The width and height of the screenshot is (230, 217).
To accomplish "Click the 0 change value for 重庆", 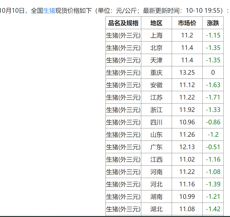I will point(213,73).
